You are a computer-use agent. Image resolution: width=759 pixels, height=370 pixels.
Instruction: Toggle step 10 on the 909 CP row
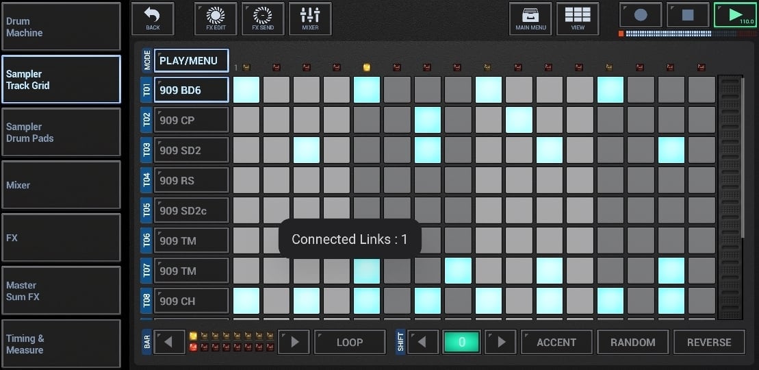pyautogui.click(x=519, y=120)
